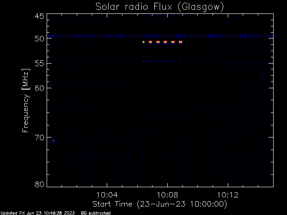
Task: Click the first narrow orange burst near 51 MHz
Action: pos(143,42)
